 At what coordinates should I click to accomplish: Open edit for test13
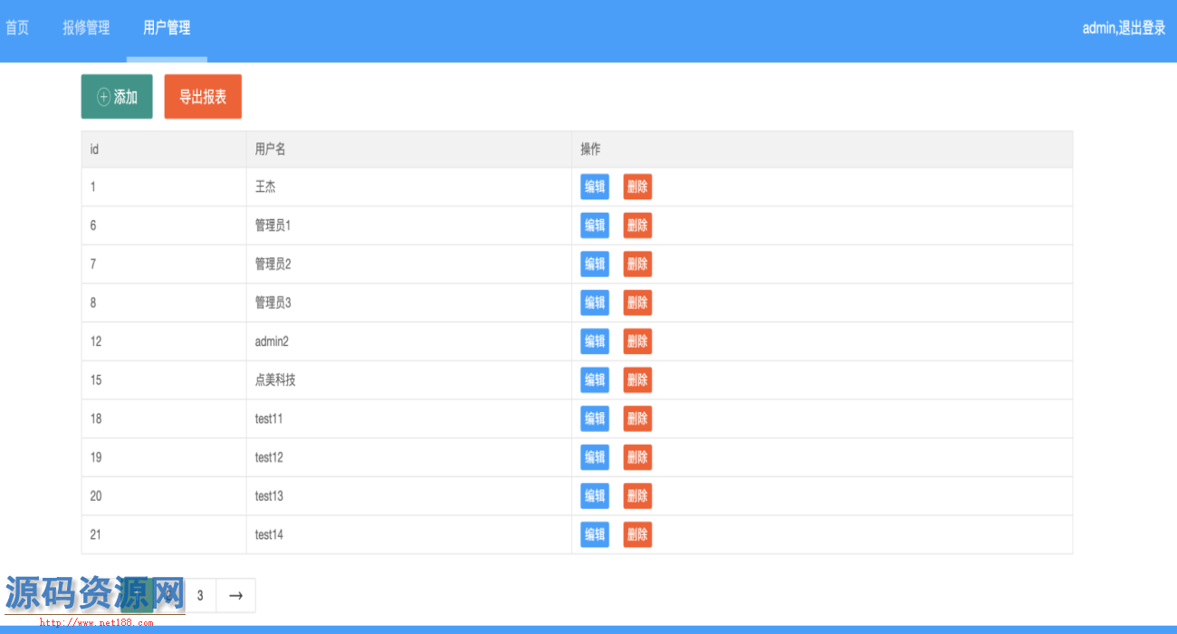point(595,495)
